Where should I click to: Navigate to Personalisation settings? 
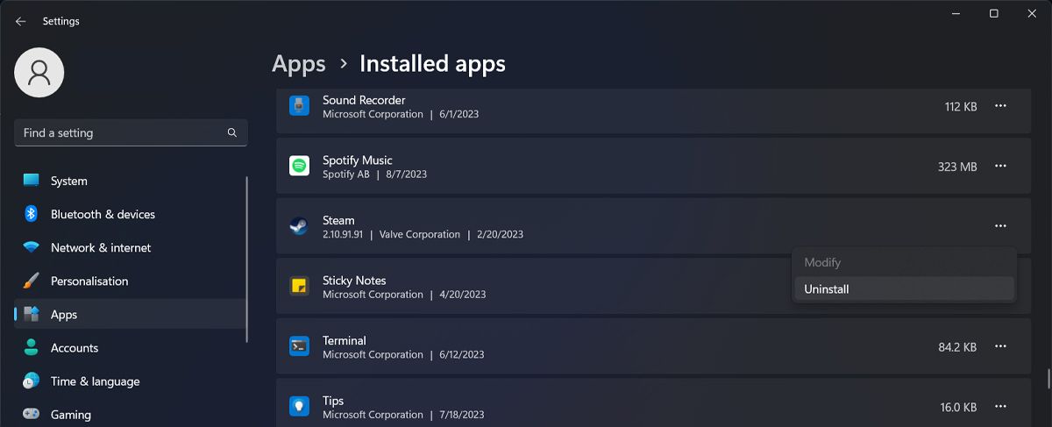[x=89, y=281]
